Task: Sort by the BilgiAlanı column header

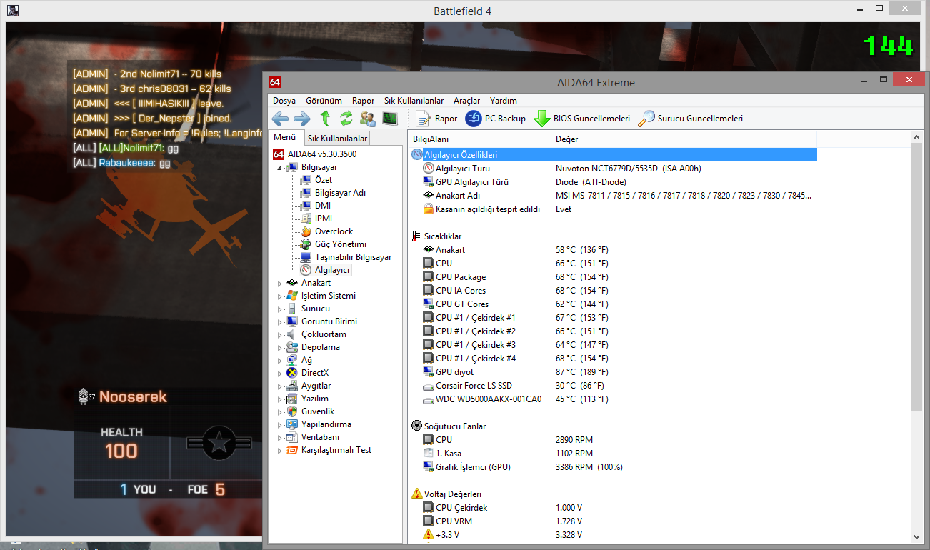Action: [480, 139]
